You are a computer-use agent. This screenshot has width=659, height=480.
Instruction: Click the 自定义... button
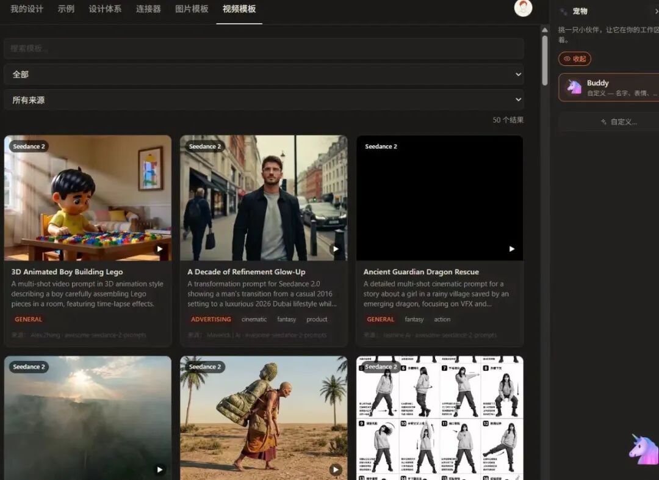click(x=619, y=122)
